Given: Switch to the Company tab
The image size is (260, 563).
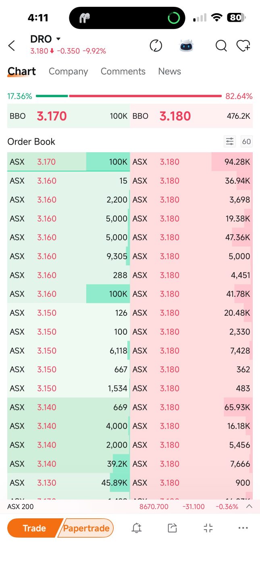Looking at the screenshot, I should click(68, 71).
